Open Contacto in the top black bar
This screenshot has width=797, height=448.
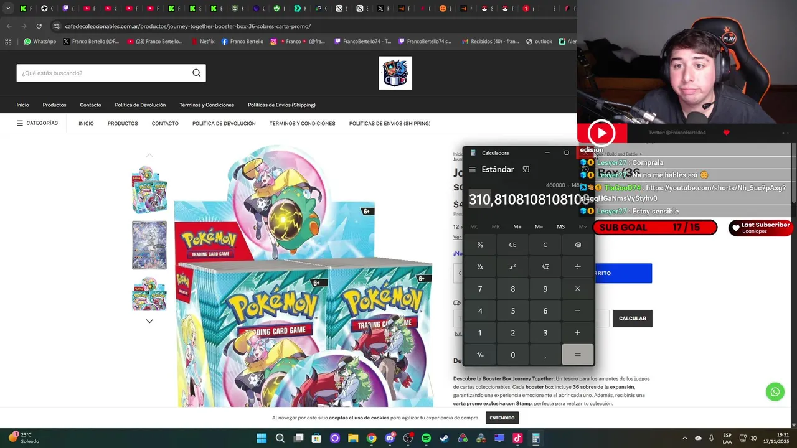pyautogui.click(x=90, y=105)
